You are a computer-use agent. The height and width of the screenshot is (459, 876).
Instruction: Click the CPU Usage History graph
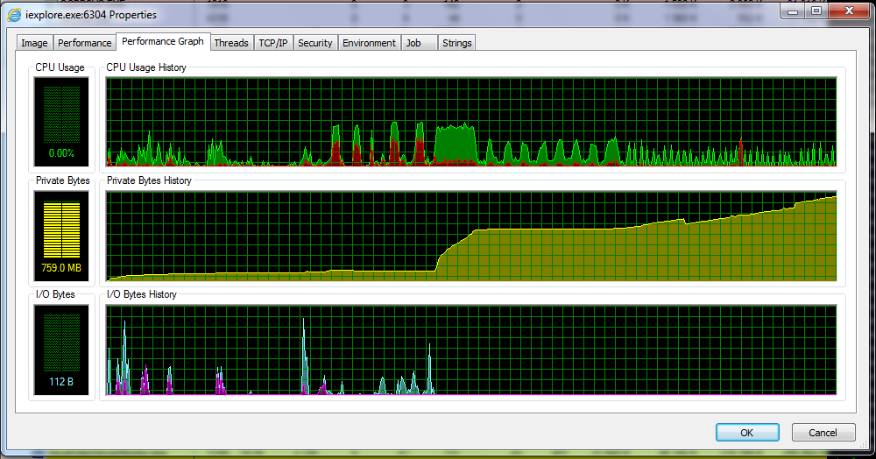click(471, 122)
